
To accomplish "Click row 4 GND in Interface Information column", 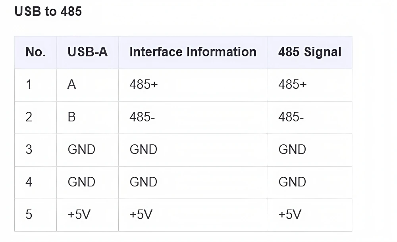I will [x=143, y=182].
